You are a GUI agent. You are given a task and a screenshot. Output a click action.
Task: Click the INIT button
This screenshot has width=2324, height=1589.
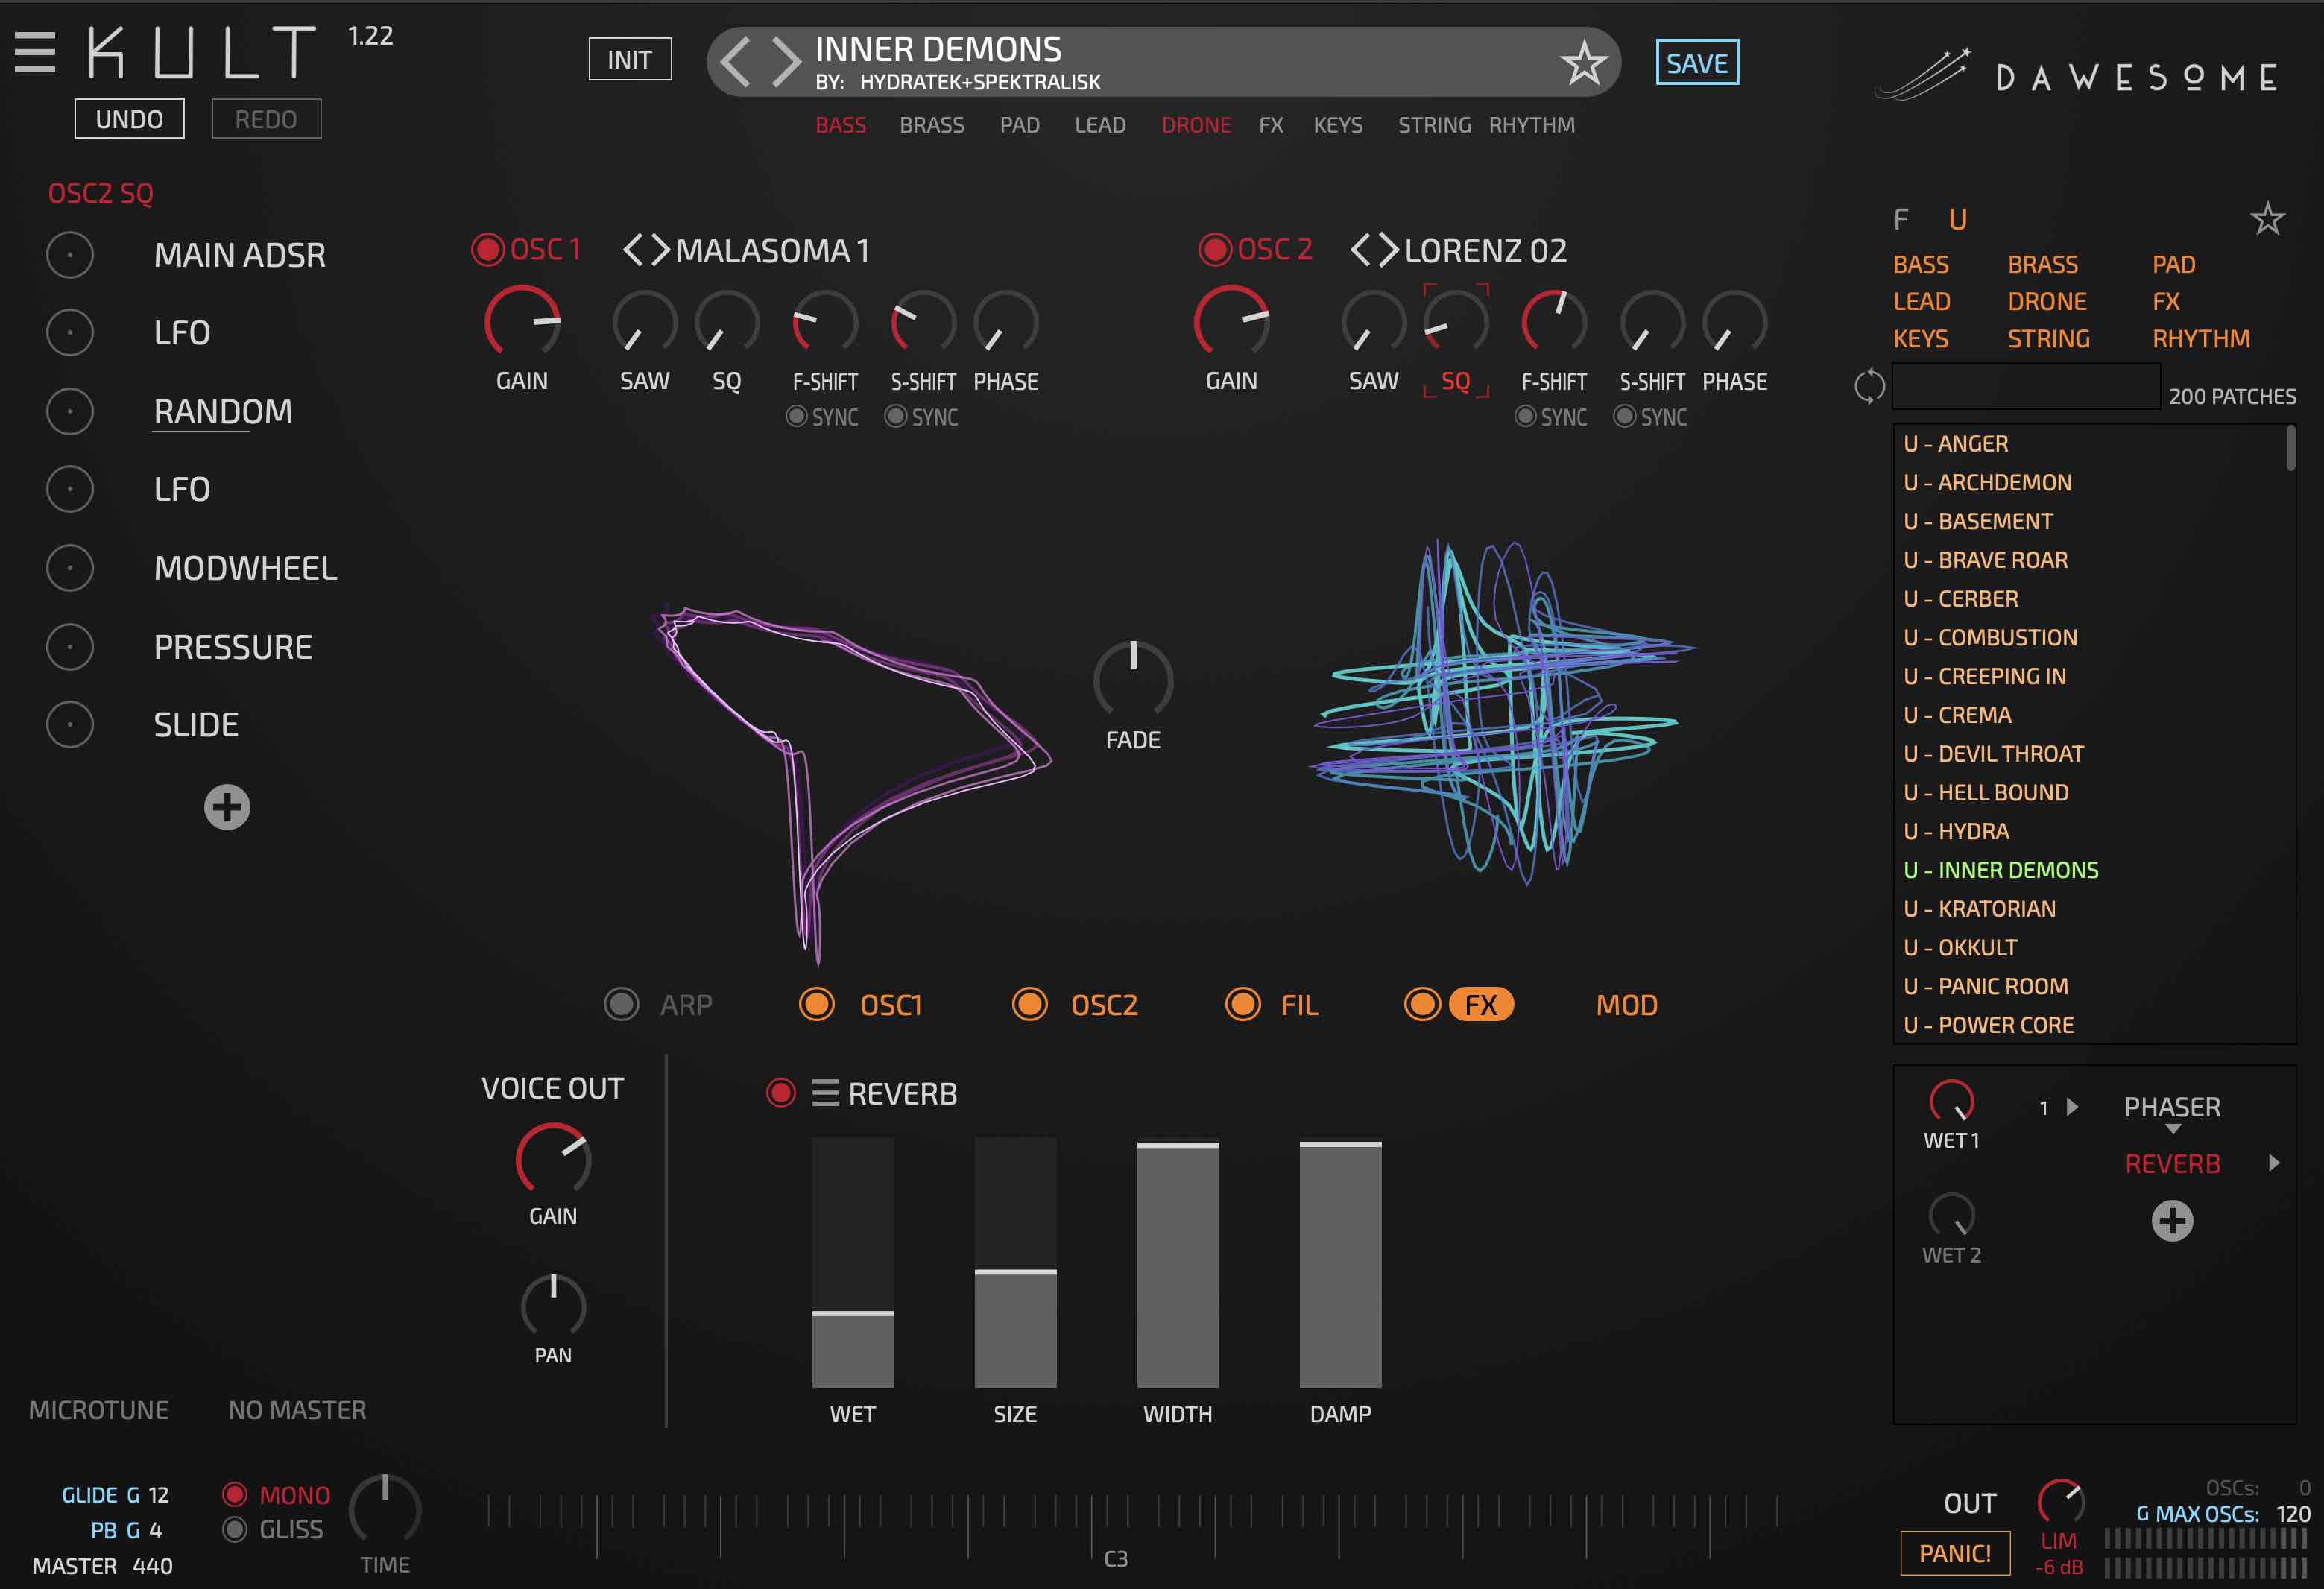[630, 59]
